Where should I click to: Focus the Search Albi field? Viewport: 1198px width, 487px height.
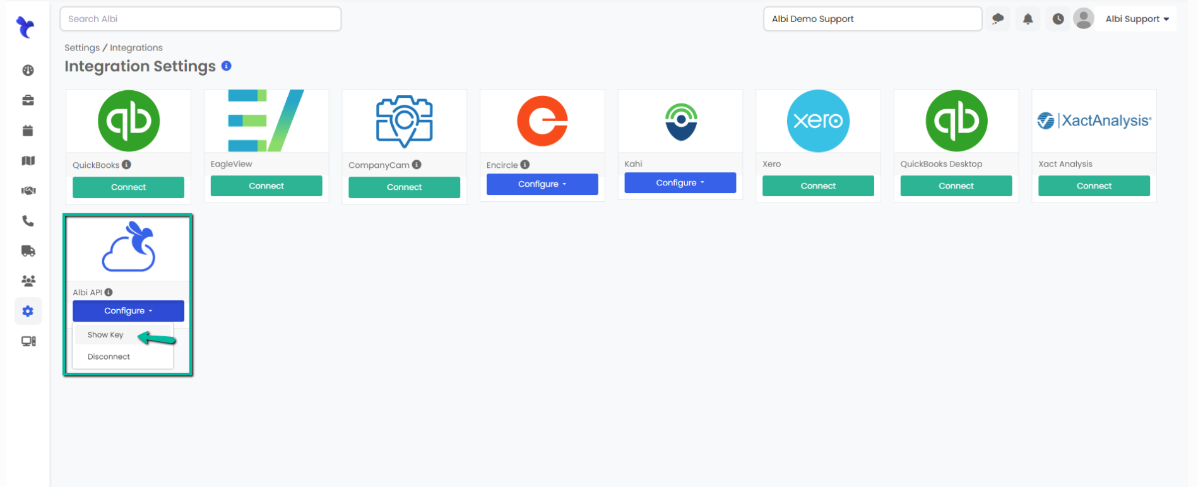tap(201, 19)
